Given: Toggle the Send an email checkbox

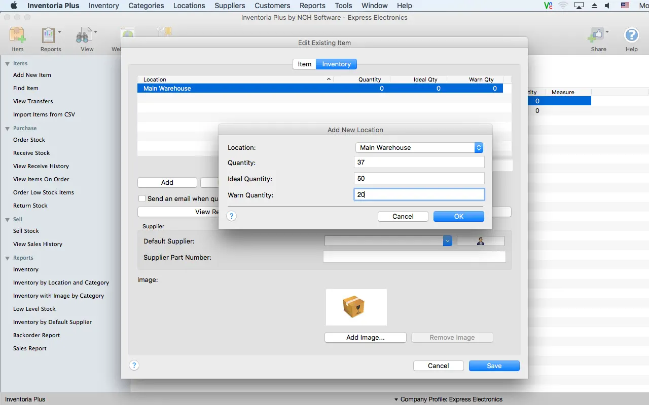Looking at the screenshot, I should point(142,198).
